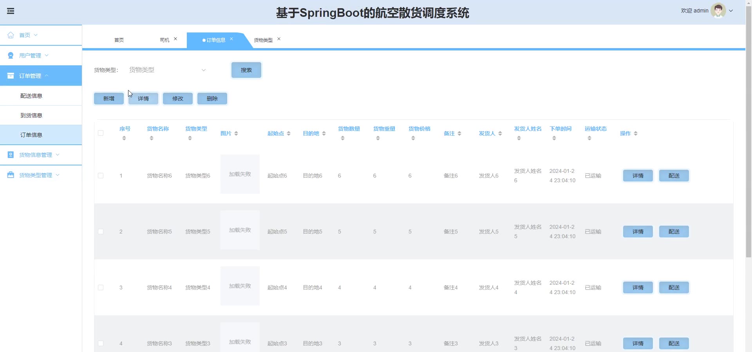Open 到货信息 in the sidebar
752x352 pixels.
(x=41, y=115)
